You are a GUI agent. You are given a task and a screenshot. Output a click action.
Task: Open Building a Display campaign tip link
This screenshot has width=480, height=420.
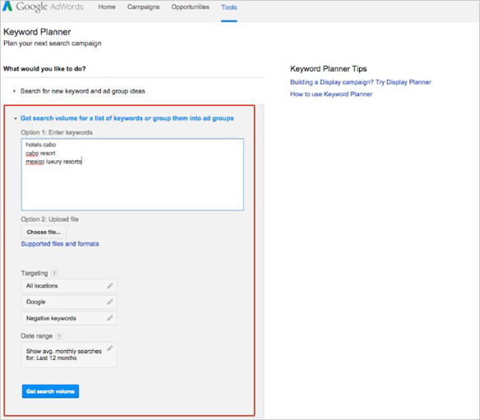361,82
